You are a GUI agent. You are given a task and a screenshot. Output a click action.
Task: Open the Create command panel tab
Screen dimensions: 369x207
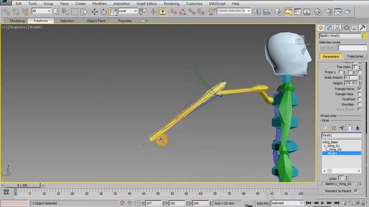[x=321, y=28]
